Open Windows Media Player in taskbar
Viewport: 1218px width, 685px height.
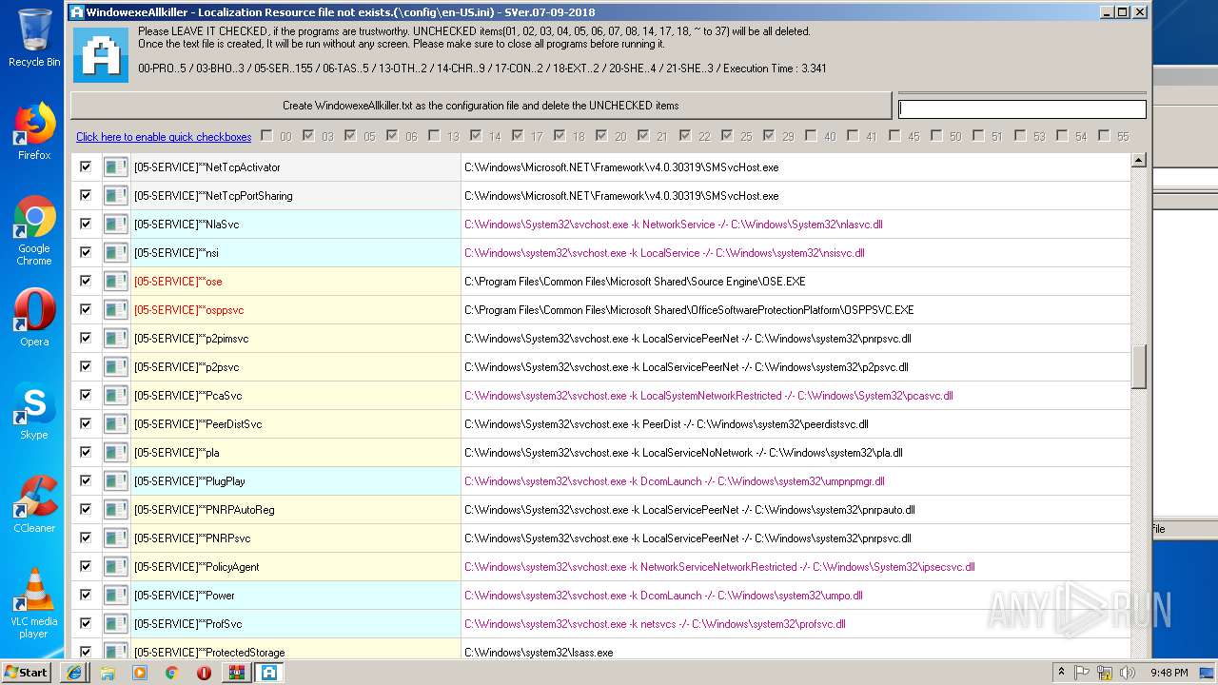coord(140,673)
